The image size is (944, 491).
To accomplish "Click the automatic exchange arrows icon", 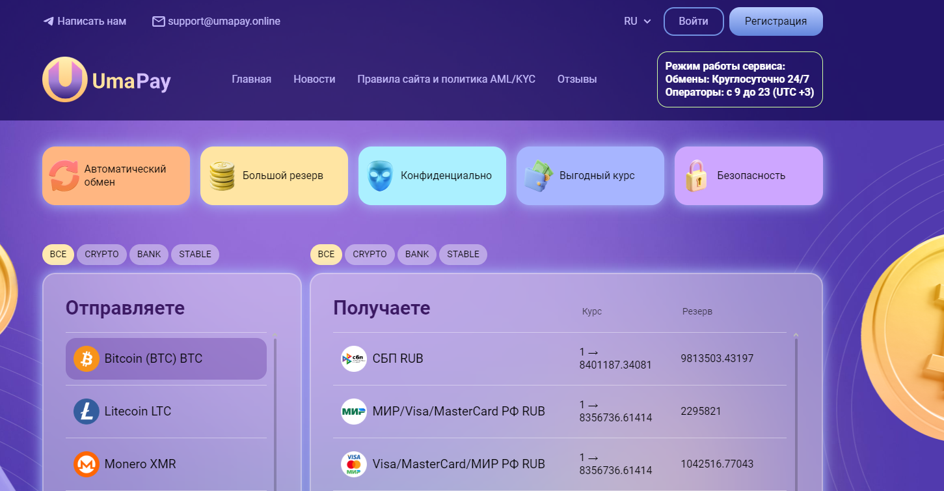I will point(64,176).
